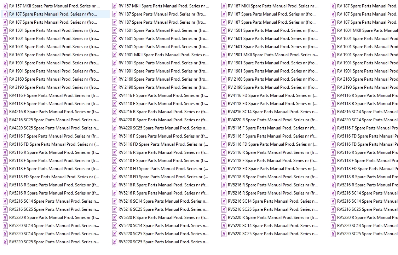Select file name 'RV 187 MKII Spare Parts Manual'
Viewport: 398px width, 255px height.
tap(273, 6)
